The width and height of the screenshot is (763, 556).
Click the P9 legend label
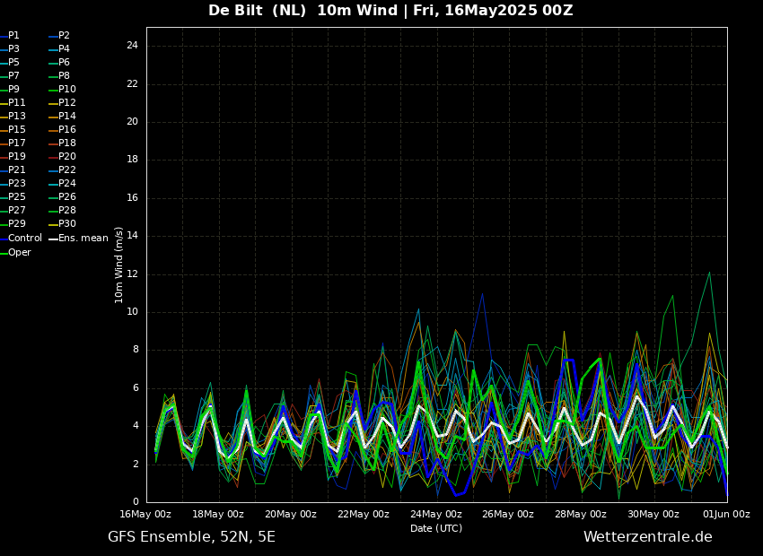click(13, 90)
